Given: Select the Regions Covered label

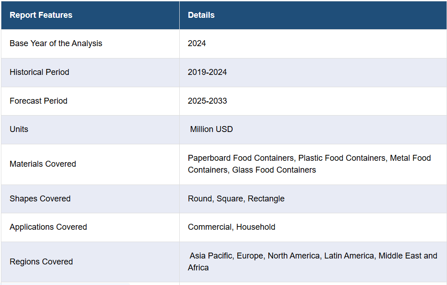Looking at the screenshot, I should (41, 262).
